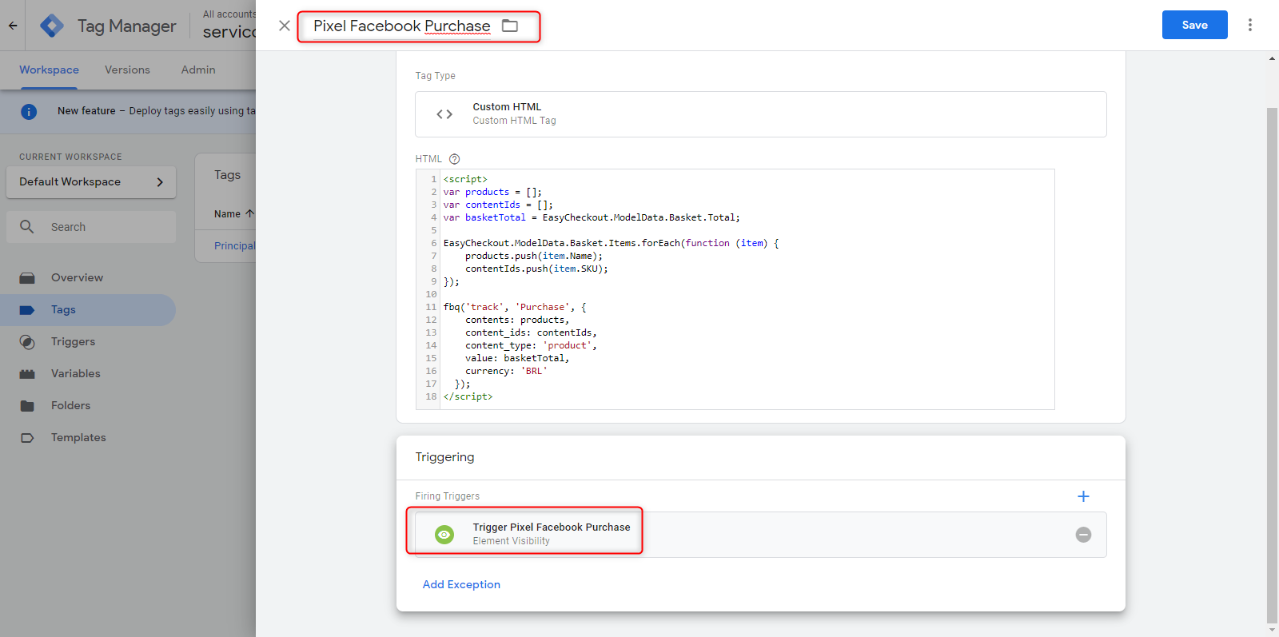1279x637 pixels.
Task: Open Folders in the sidebar
Action: coord(88,406)
